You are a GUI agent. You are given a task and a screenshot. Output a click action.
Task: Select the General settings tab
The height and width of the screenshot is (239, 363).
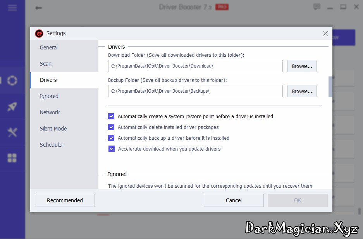coord(64,47)
